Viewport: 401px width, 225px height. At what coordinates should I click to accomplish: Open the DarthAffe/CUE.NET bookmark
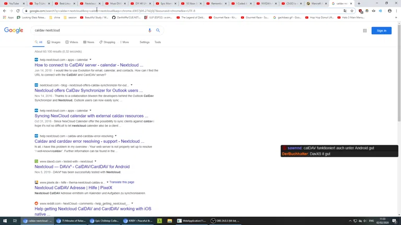coord(126,18)
